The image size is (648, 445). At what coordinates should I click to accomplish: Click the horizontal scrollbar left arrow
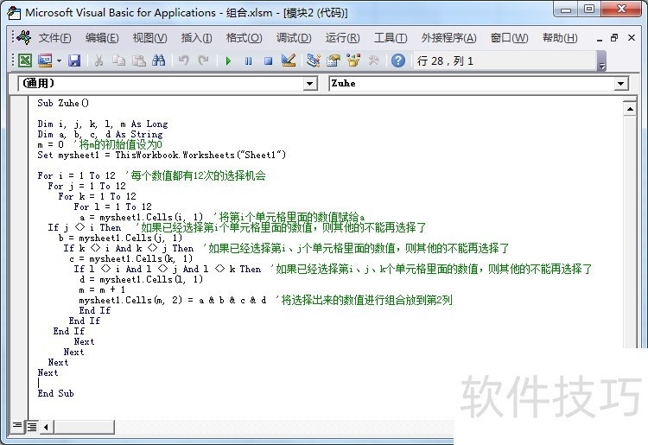(x=46, y=427)
